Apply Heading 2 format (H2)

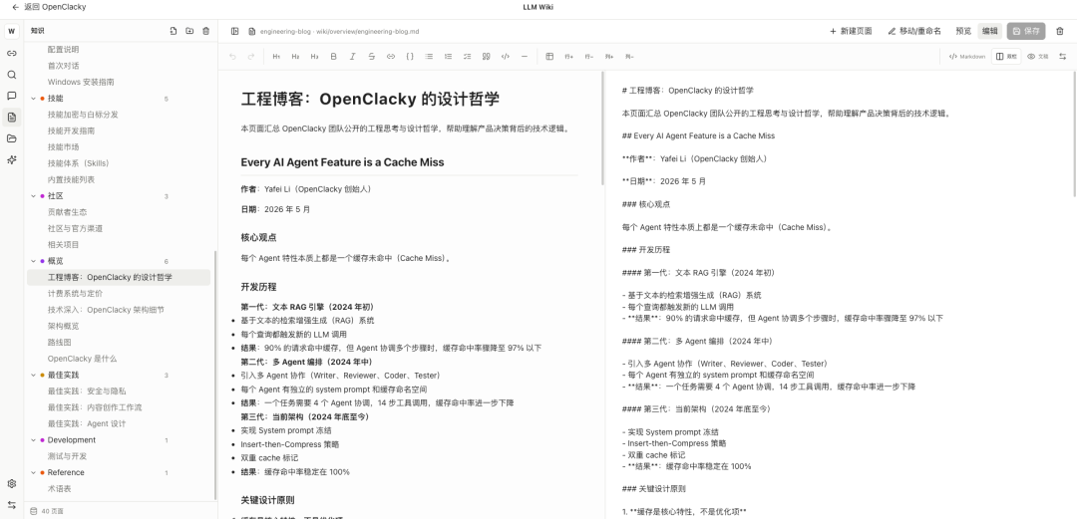[295, 57]
